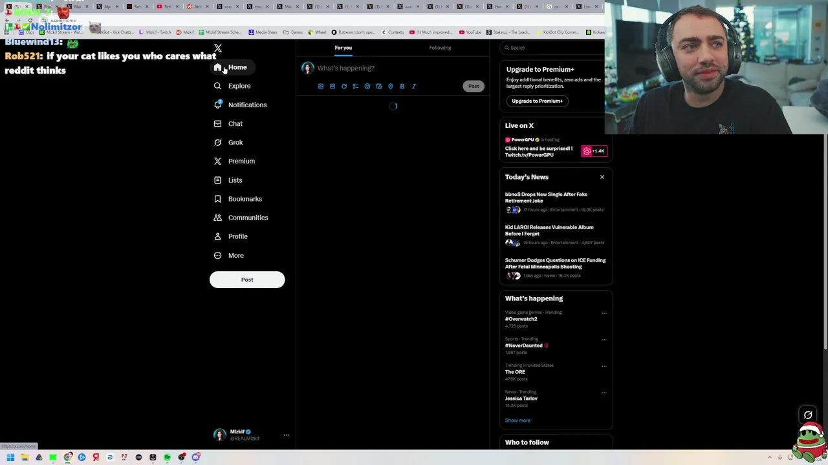Open the Explore page
Viewport: 828px width, 465px height.
click(232, 86)
